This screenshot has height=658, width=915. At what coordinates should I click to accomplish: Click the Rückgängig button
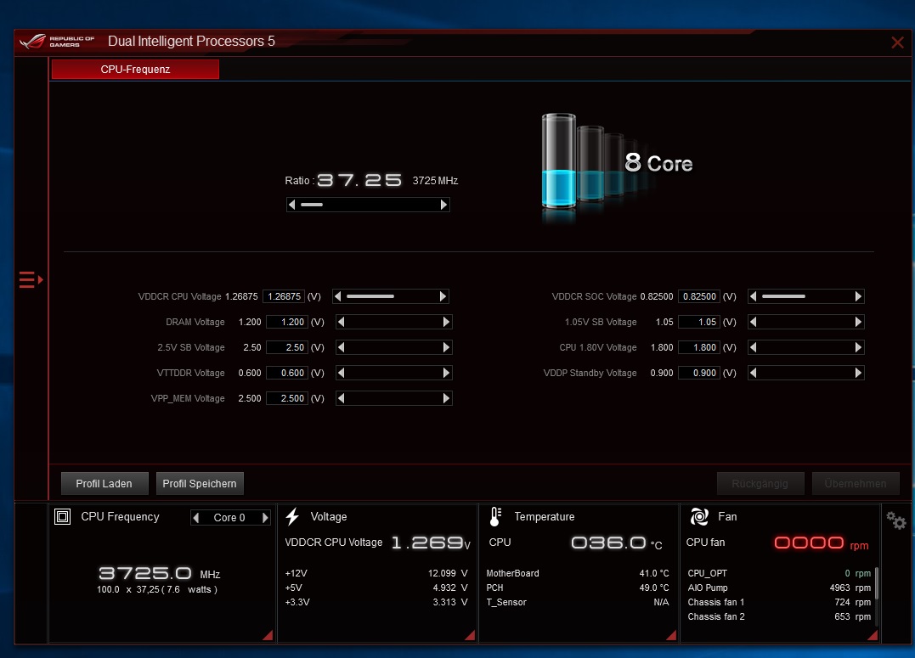pos(760,484)
